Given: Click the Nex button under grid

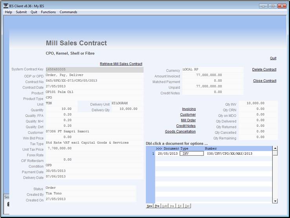Looking at the screenshot, I should (x=150, y=206).
